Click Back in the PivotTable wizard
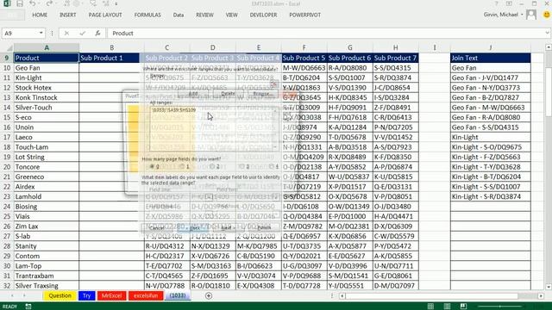The height and width of the screenshot is (310, 552). (x=193, y=227)
